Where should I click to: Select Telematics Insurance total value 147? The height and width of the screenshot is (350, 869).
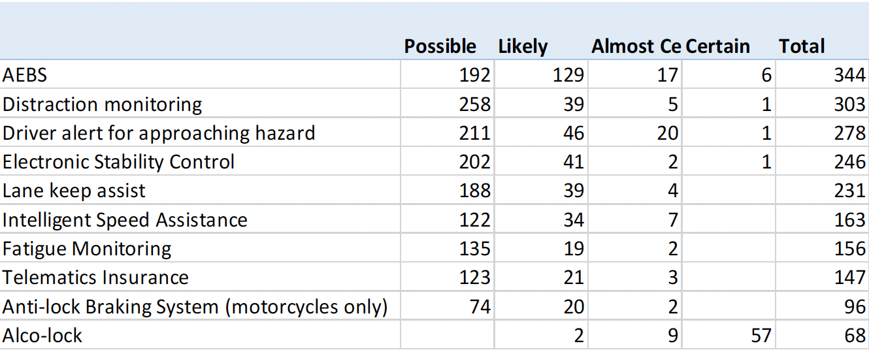coord(849,278)
